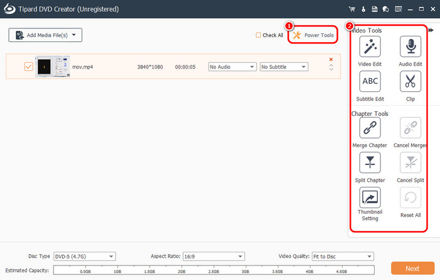The width and height of the screenshot is (440, 280).
Task: Expand the No Audio dropdown
Action: point(232,67)
